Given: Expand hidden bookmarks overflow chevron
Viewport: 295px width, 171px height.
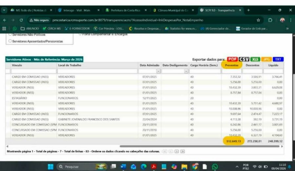Looking at the screenshot, I should click(287, 28).
